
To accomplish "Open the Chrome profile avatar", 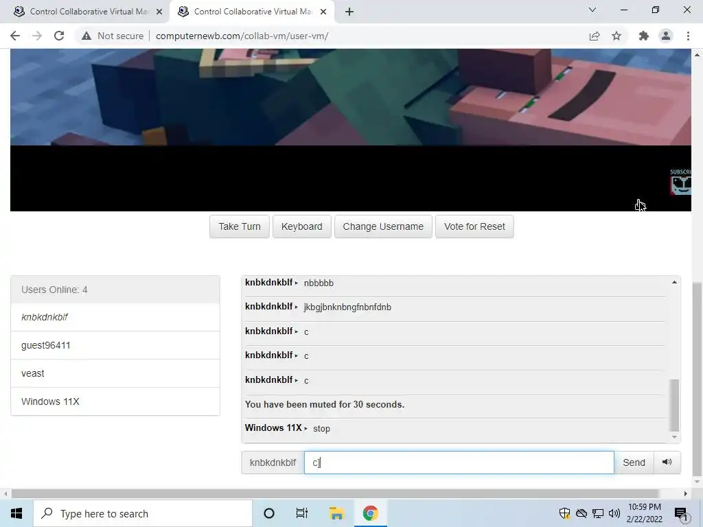I will [666, 36].
